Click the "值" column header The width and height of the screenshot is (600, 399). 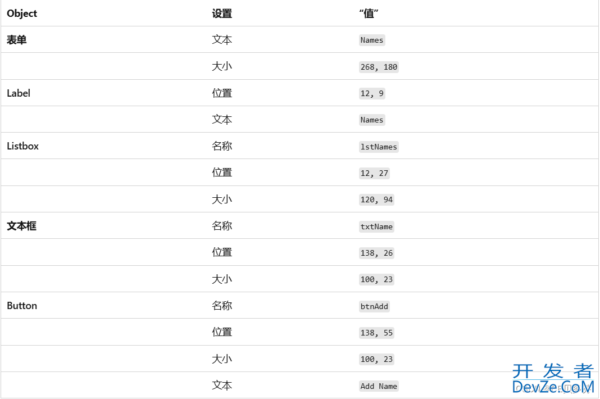point(369,13)
